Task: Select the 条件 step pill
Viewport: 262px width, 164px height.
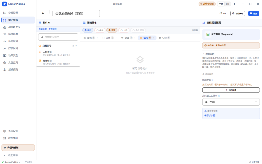Action: [x=100, y=30]
